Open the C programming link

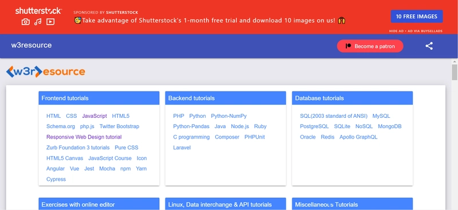pos(191,137)
